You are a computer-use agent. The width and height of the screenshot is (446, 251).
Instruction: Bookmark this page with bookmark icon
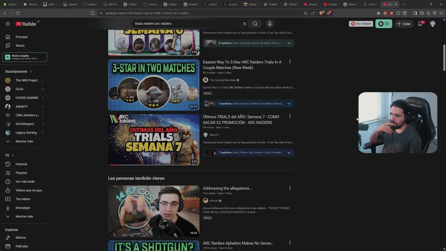92,13
